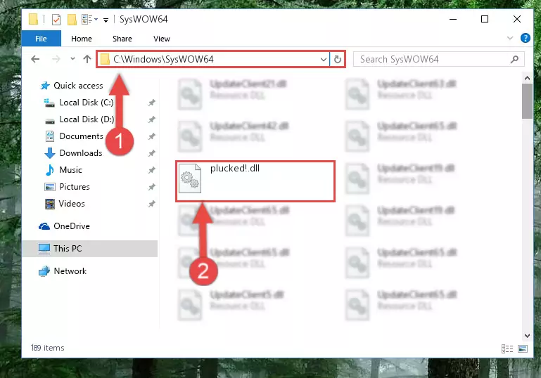541x378 pixels.
Task: Click the pin icon next to Downloads
Action: pos(151,153)
